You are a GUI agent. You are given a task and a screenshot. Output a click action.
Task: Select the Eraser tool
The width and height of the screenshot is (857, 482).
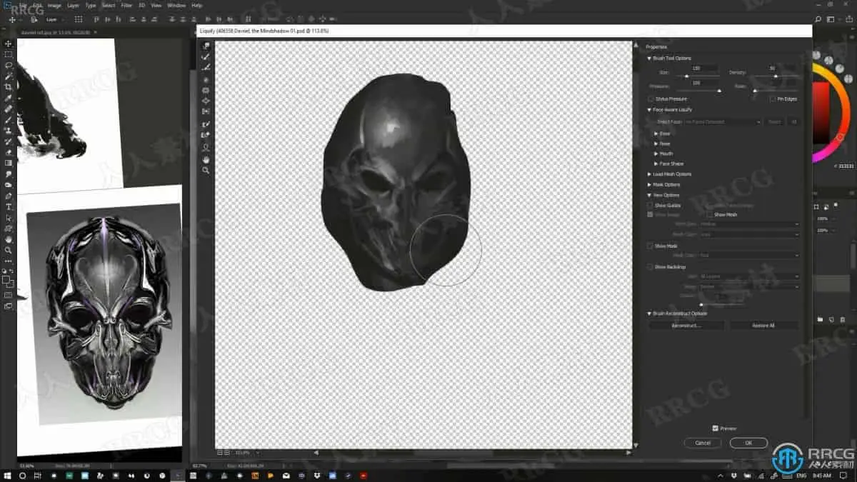pos(9,152)
